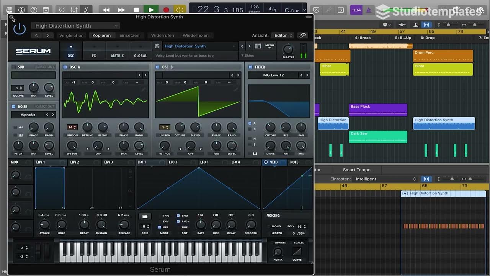Open the MG Low 12 filter type menu
The image size is (490, 276).
point(273,75)
